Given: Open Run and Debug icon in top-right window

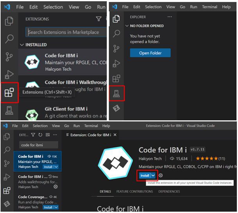Looking at the screenshot, I should tap(116, 63).
